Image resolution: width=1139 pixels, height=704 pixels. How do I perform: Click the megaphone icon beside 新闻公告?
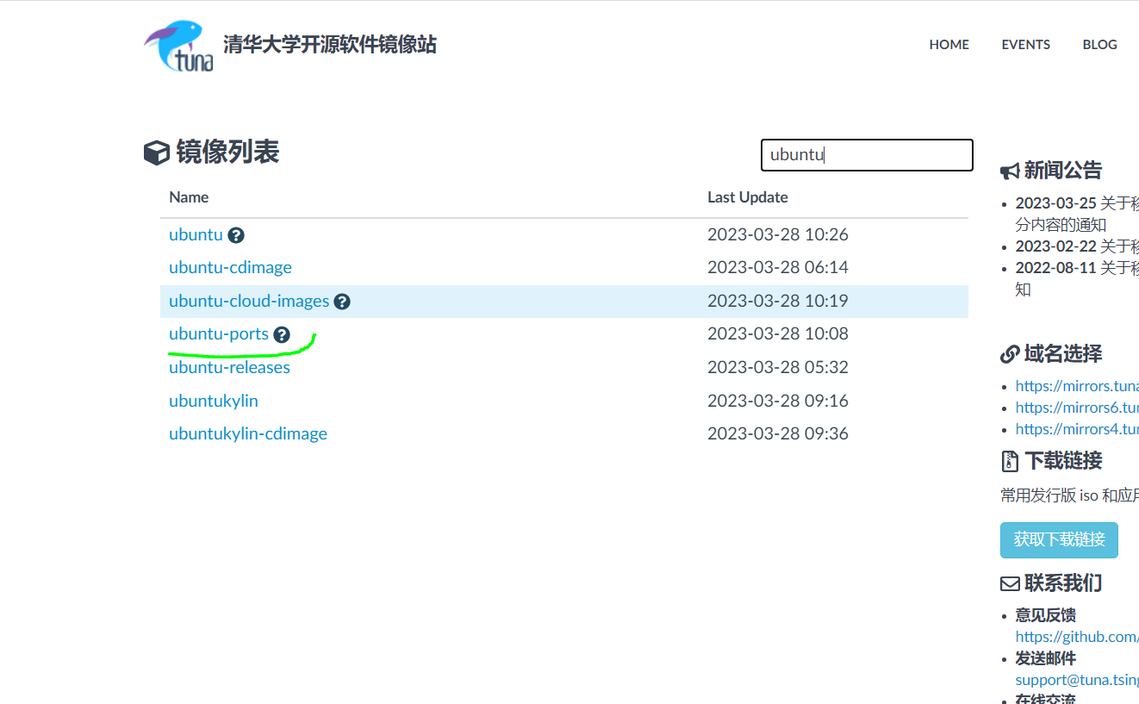pos(1010,170)
